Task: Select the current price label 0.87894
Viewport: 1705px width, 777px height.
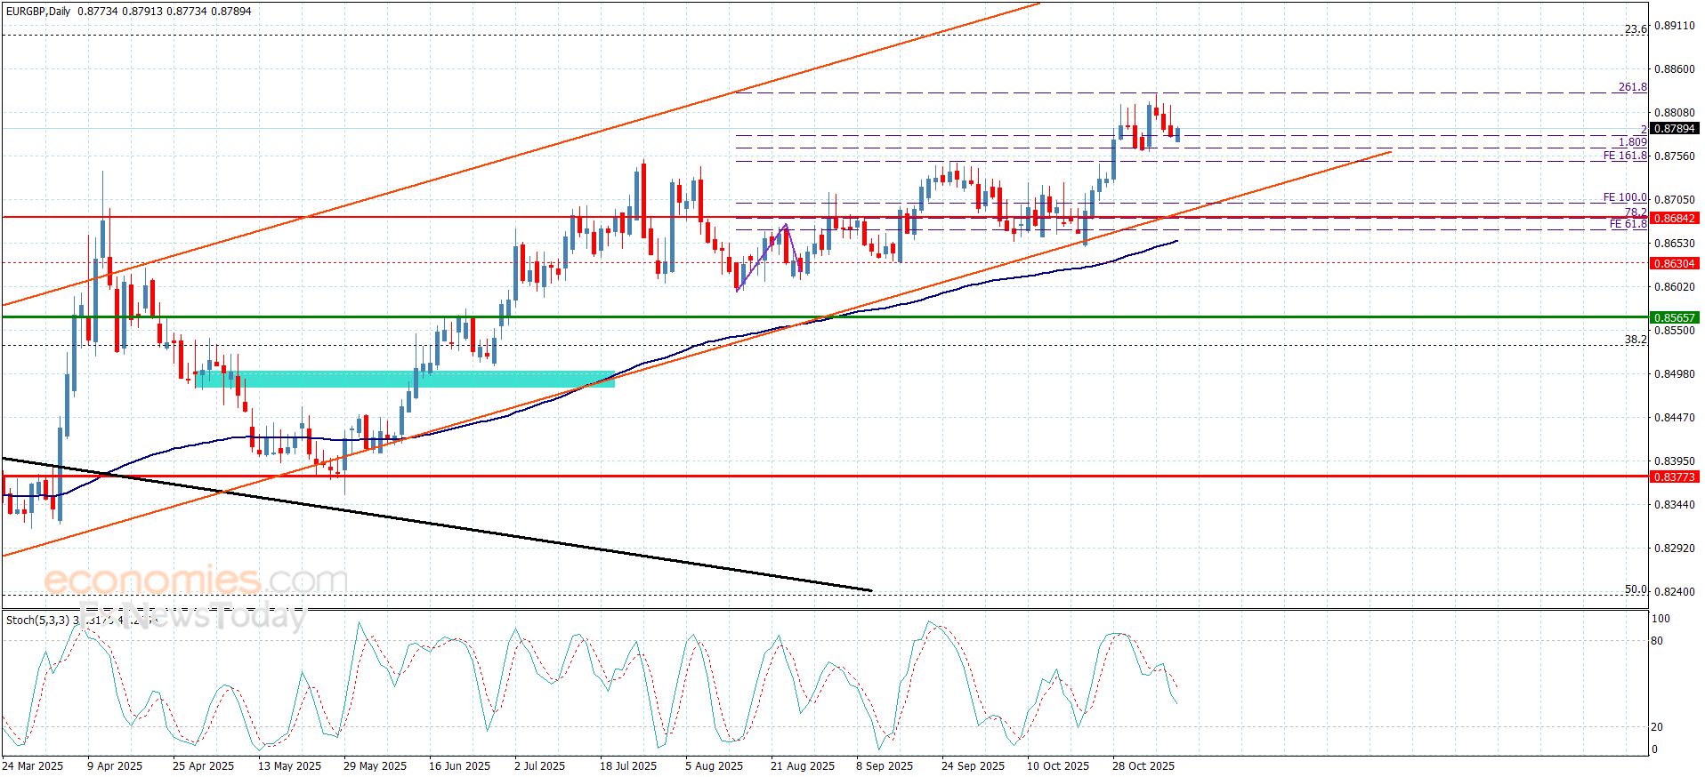Action: point(1674,129)
